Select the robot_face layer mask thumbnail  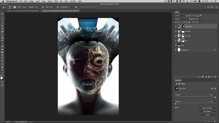point(183,26)
